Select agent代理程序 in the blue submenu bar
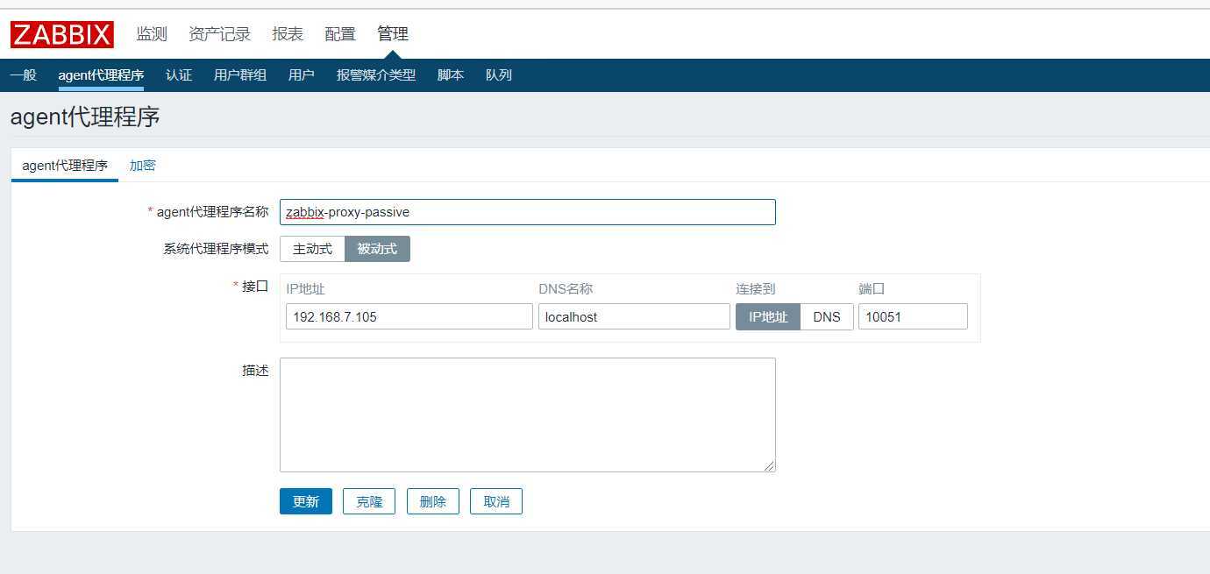 click(101, 75)
